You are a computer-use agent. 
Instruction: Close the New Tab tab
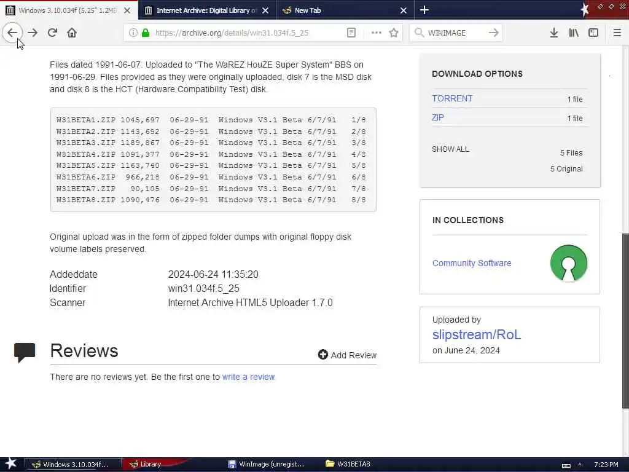point(404,10)
